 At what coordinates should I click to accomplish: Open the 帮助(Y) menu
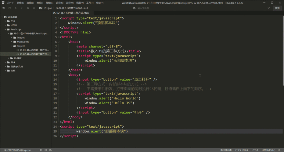pos(100,3)
